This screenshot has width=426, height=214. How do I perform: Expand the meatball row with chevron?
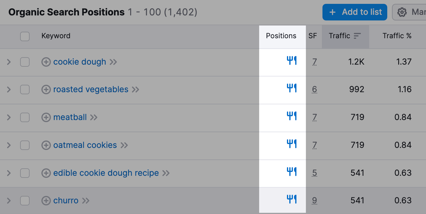point(9,117)
